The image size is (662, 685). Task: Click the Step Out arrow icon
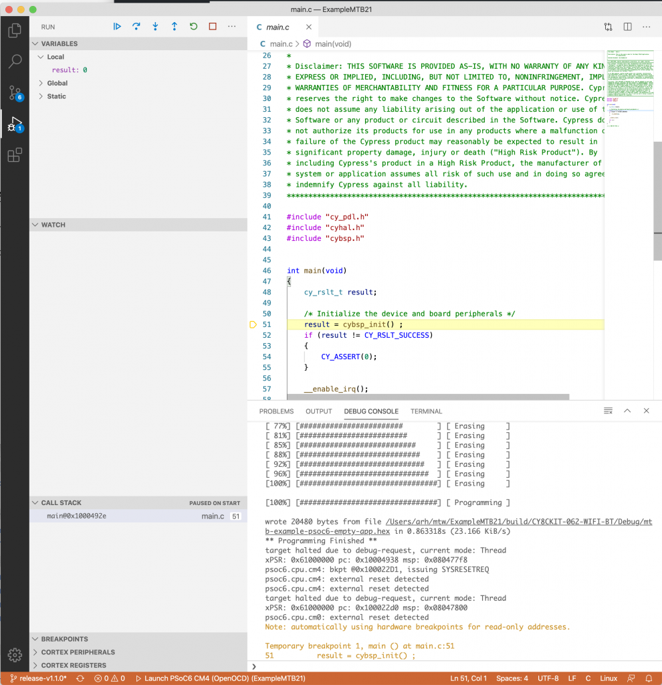click(175, 27)
